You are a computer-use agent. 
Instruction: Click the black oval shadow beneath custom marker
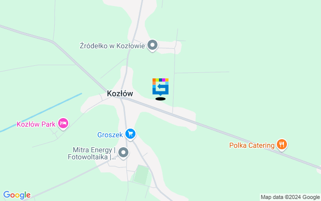click(160, 99)
